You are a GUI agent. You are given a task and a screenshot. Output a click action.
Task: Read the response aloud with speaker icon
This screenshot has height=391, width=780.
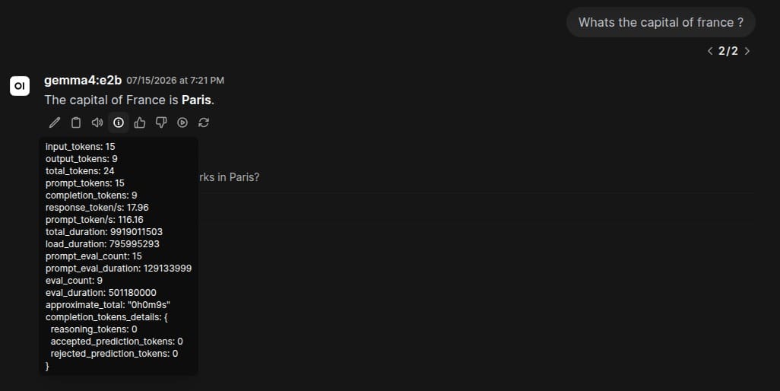97,122
